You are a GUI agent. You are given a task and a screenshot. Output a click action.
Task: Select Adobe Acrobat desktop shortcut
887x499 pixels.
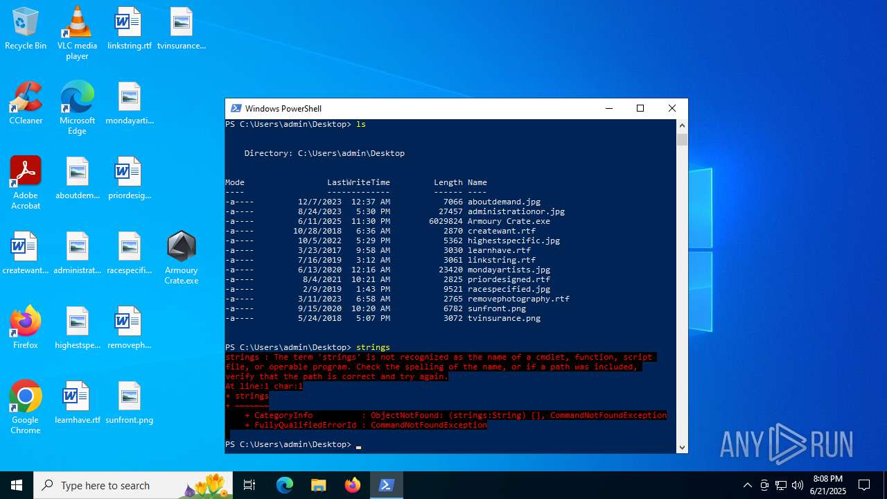tap(26, 183)
